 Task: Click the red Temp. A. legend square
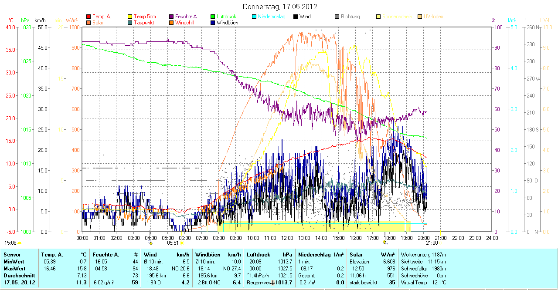pos(89,17)
